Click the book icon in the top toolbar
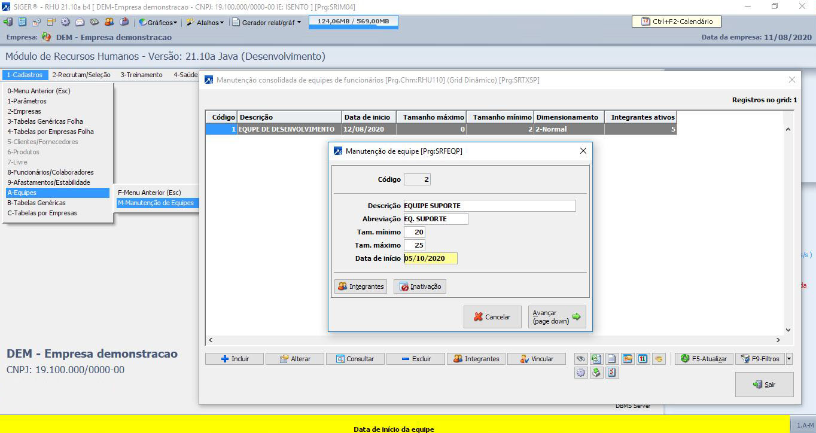The width and height of the screenshot is (816, 433). (124, 22)
